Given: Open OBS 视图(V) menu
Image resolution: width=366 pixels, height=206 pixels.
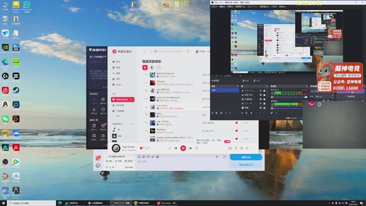Looking at the screenshot, I should click(x=230, y=6).
